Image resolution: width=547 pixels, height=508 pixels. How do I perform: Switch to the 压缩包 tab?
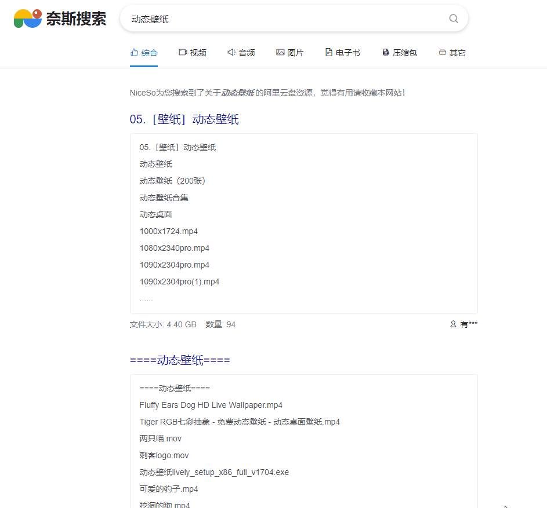click(x=400, y=53)
